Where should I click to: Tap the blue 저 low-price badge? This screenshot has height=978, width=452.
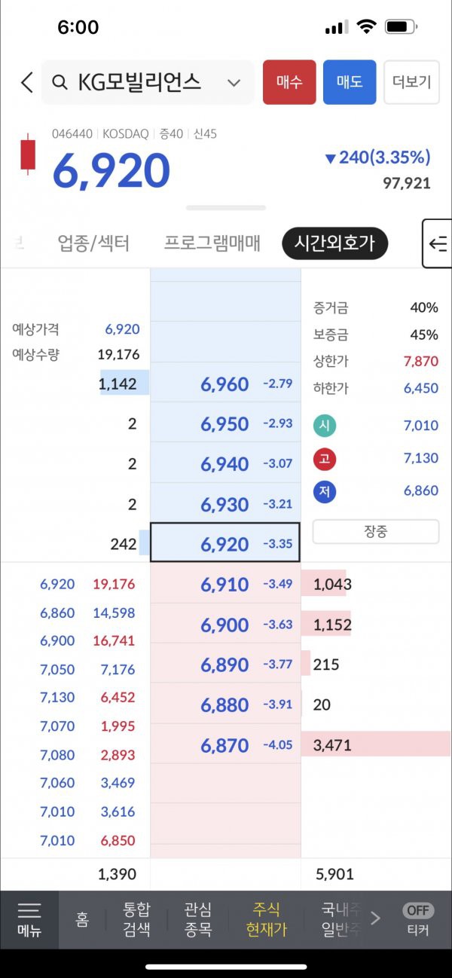324,491
